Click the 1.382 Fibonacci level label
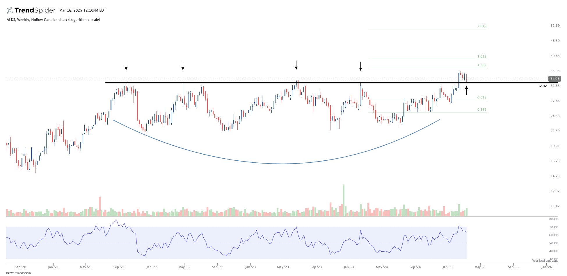Screen dimensions: 567x276 [482, 65]
